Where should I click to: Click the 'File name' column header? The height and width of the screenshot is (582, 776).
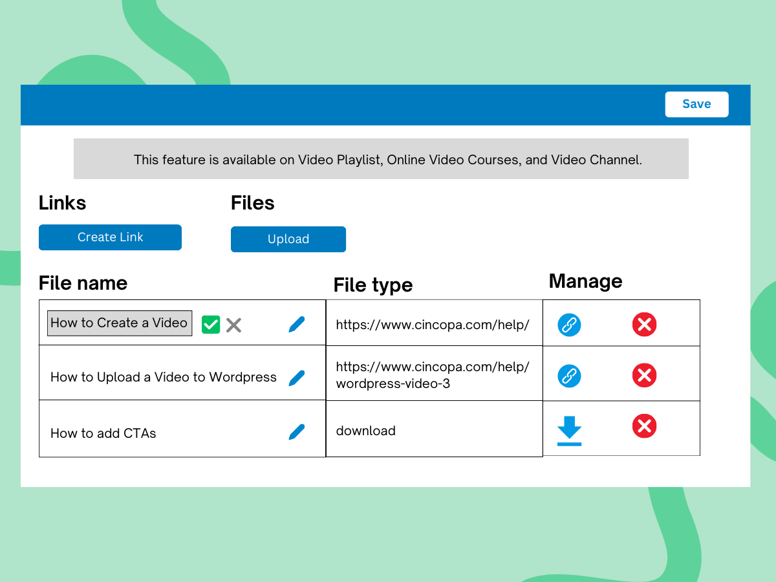(83, 283)
